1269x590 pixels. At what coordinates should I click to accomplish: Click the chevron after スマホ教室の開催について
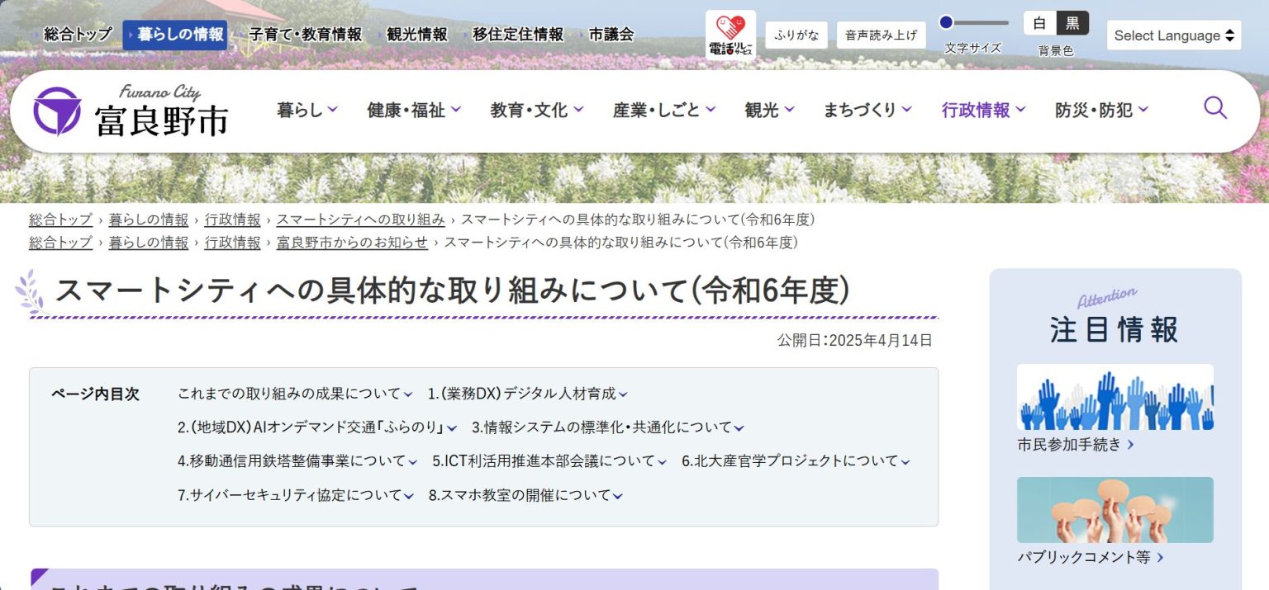(618, 496)
